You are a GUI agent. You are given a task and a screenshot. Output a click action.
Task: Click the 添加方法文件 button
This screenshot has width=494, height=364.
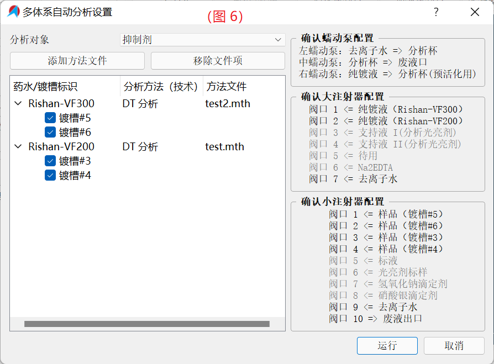(77, 61)
